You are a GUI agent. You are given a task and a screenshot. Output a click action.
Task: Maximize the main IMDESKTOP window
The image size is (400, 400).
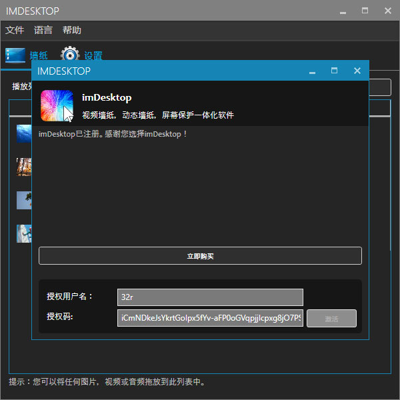[x=365, y=11]
